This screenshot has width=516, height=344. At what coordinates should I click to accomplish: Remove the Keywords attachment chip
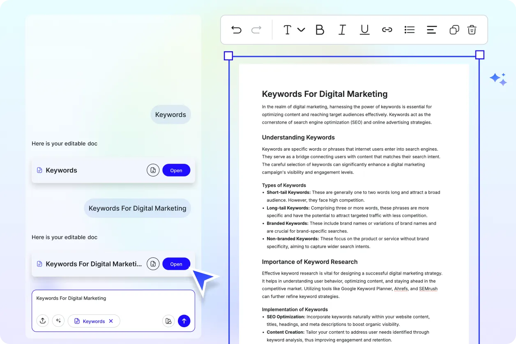tap(111, 321)
